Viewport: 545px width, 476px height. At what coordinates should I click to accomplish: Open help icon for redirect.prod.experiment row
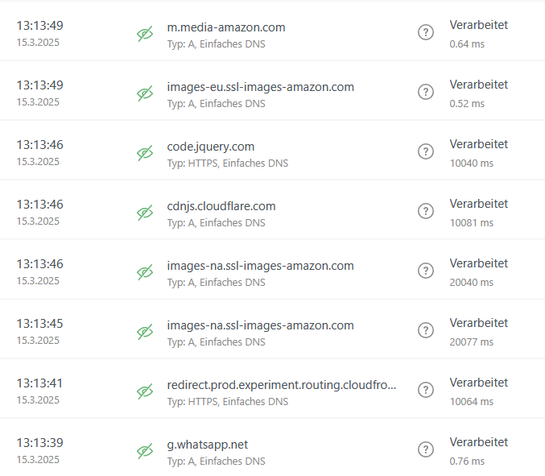[425, 390]
